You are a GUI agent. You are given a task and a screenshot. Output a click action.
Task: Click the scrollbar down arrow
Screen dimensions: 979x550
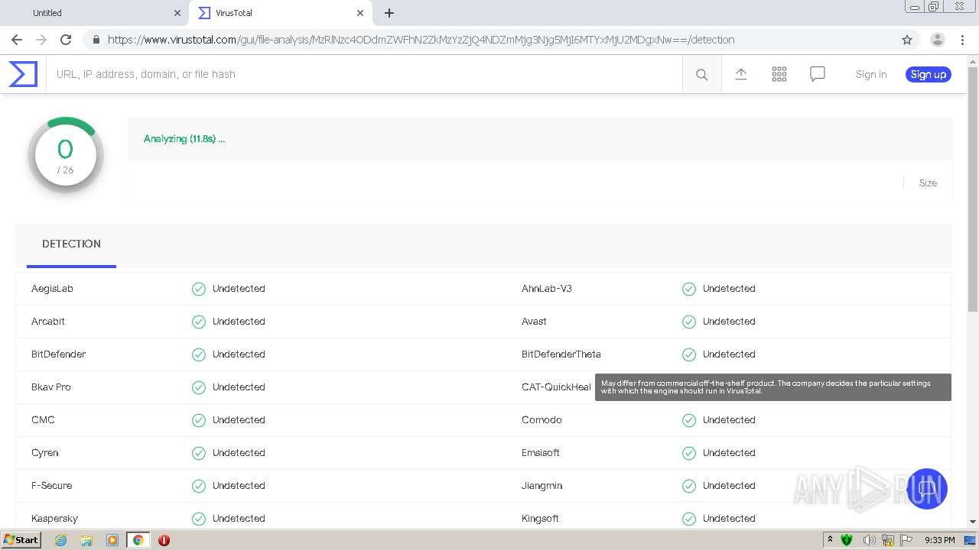click(973, 522)
